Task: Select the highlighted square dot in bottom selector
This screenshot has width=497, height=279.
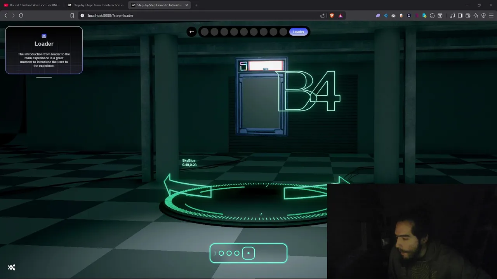Action: tap(248, 253)
